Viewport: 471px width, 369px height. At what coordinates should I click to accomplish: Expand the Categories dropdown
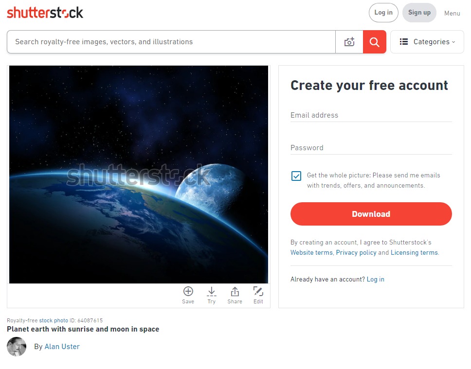point(427,42)
